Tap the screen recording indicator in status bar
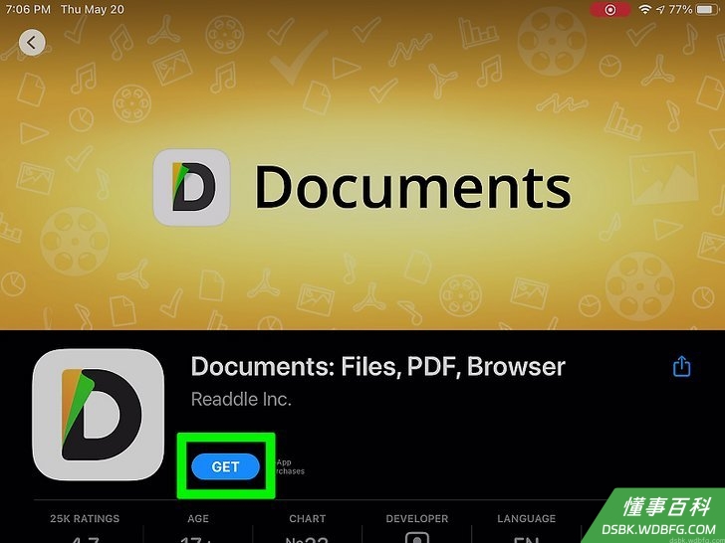This screenshot has width=725, height=543. pos(609,10)
